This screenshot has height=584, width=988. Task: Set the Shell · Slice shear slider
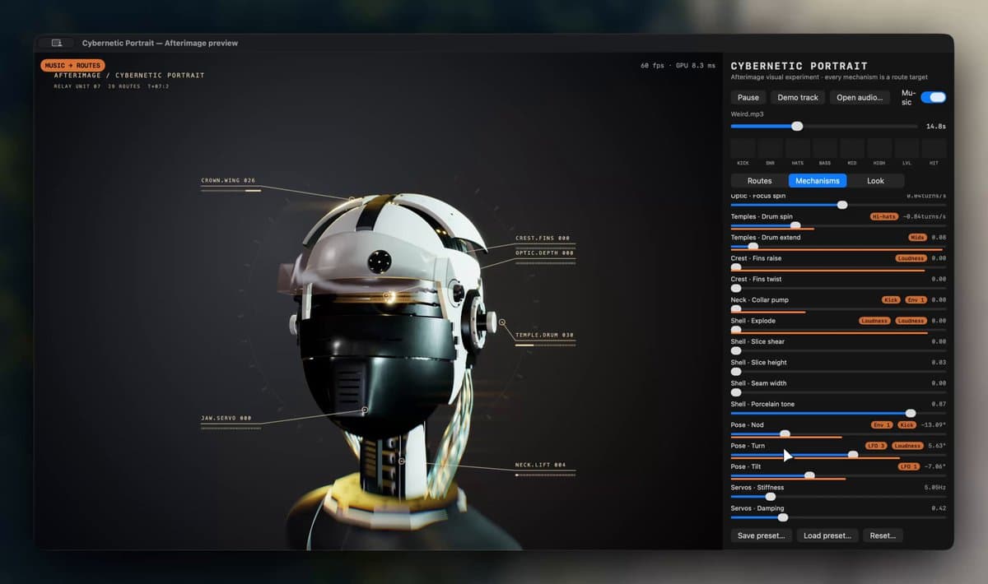[838, 350]
